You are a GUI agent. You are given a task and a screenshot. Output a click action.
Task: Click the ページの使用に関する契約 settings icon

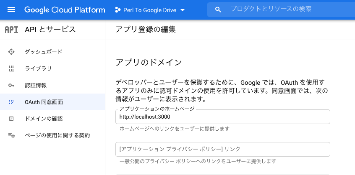[11, 135]
